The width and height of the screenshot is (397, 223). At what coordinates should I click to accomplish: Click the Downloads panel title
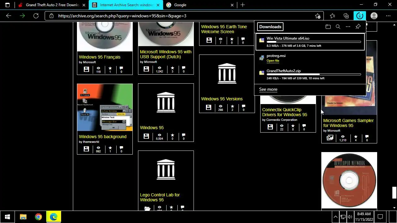coord(270,27)
